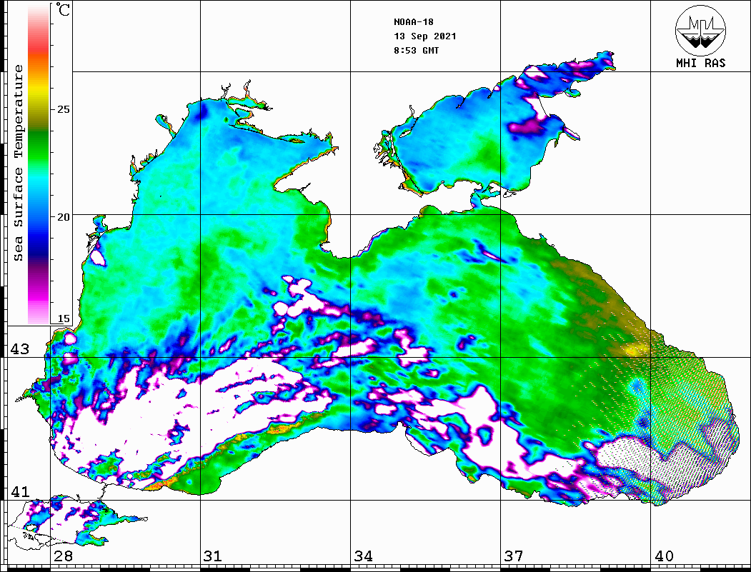The image size is (751, 572).
Task: Click latitude label 43
Action: (19, 349)
